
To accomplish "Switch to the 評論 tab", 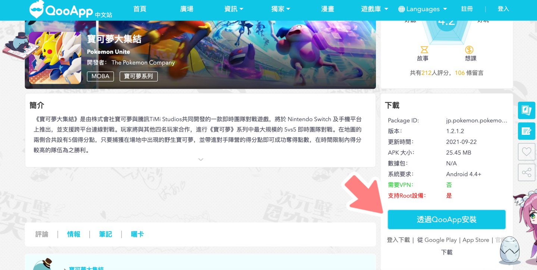I will pyautogui.click(x=41, y=234).
